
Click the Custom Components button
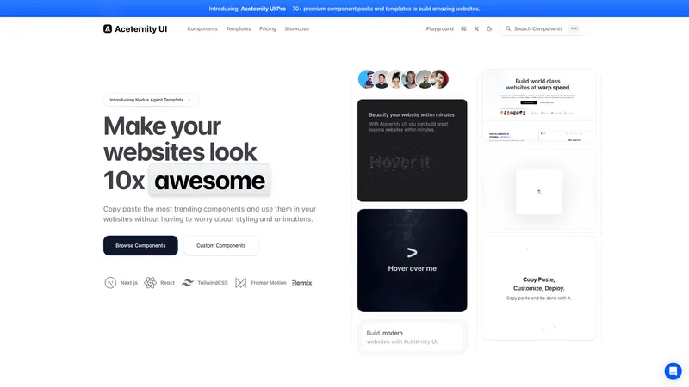[x=221, y=245]
